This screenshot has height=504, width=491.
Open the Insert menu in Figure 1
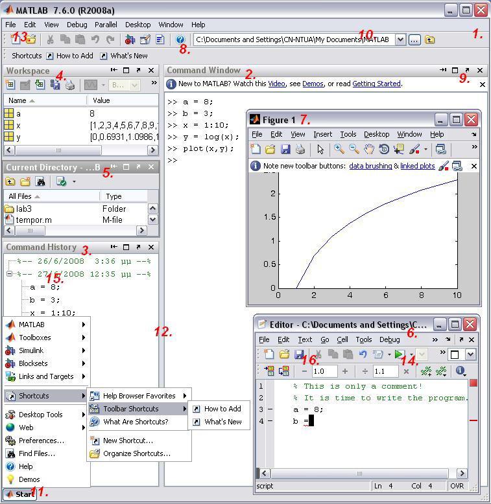point(323,134)
